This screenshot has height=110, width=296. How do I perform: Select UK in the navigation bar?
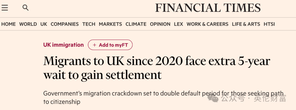(44, 24)
